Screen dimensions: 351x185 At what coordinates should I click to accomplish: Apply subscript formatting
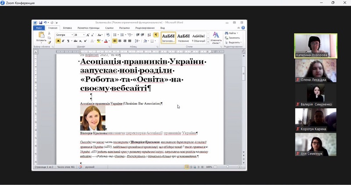pos(80,41)
